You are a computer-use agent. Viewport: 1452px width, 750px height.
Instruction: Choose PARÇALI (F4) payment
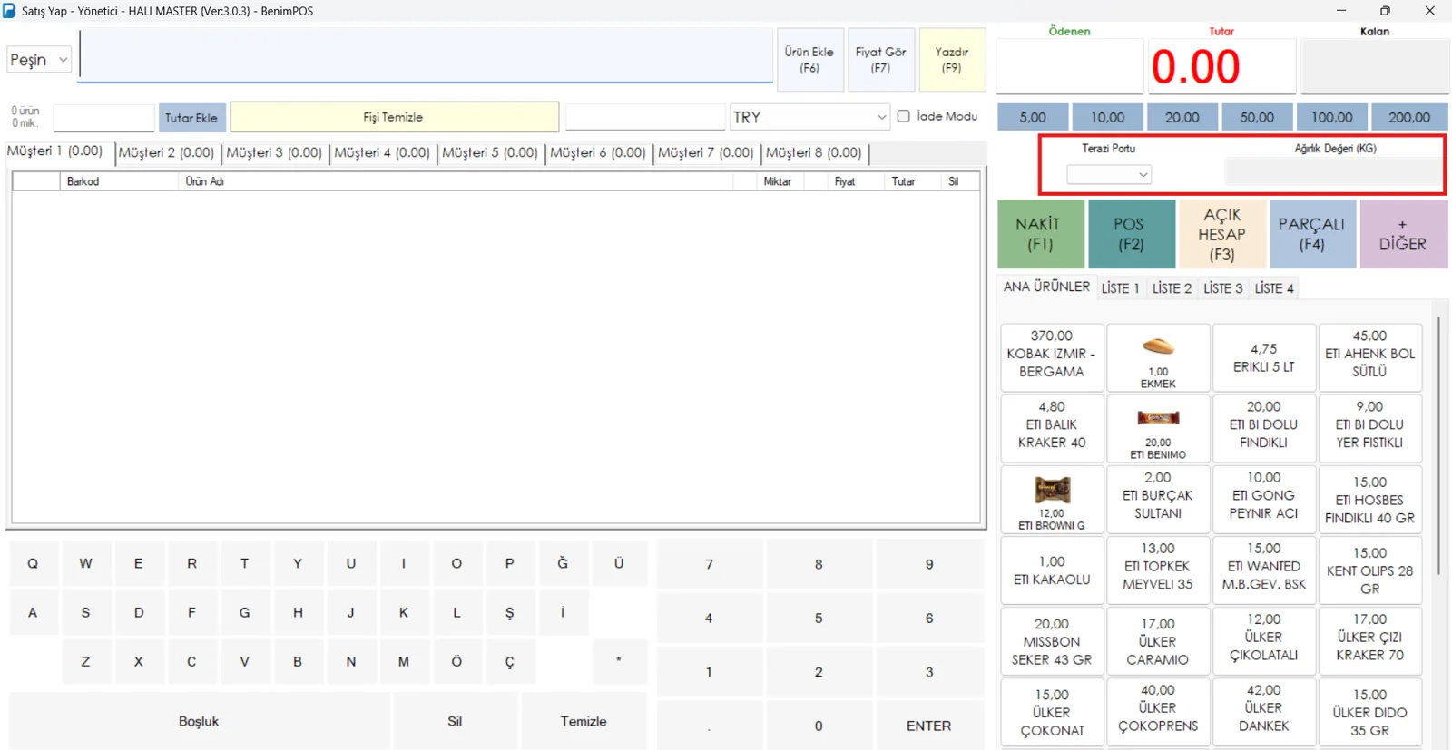(1312, 234)
